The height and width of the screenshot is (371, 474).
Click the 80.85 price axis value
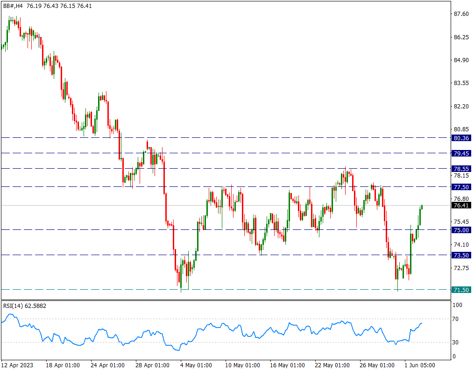(x=461, y=129)
